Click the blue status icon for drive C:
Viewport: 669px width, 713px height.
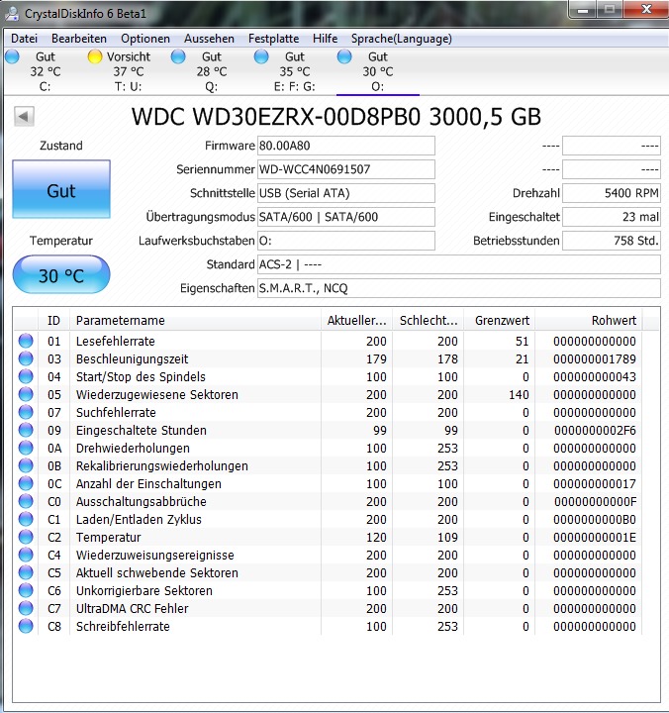tap(12, 56)
